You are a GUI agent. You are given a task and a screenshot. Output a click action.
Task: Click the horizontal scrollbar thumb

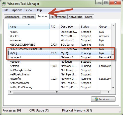57,92
